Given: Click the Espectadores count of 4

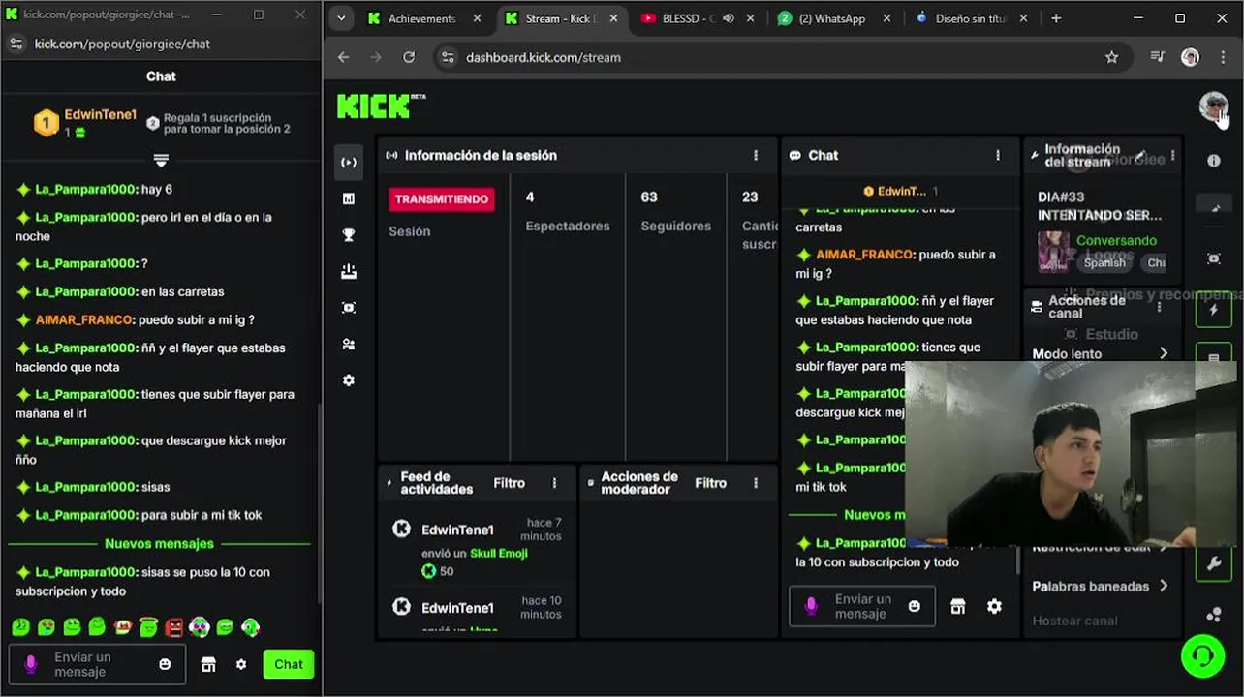Looking at the screenshot, I should [530, 197].
